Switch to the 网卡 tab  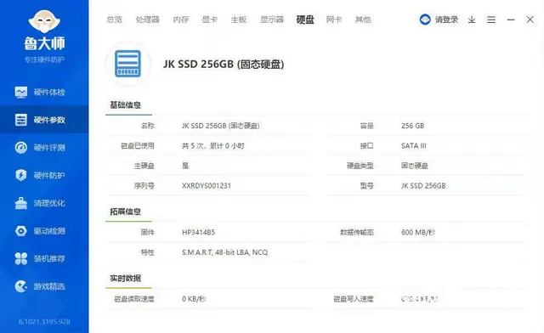point(334,20)
